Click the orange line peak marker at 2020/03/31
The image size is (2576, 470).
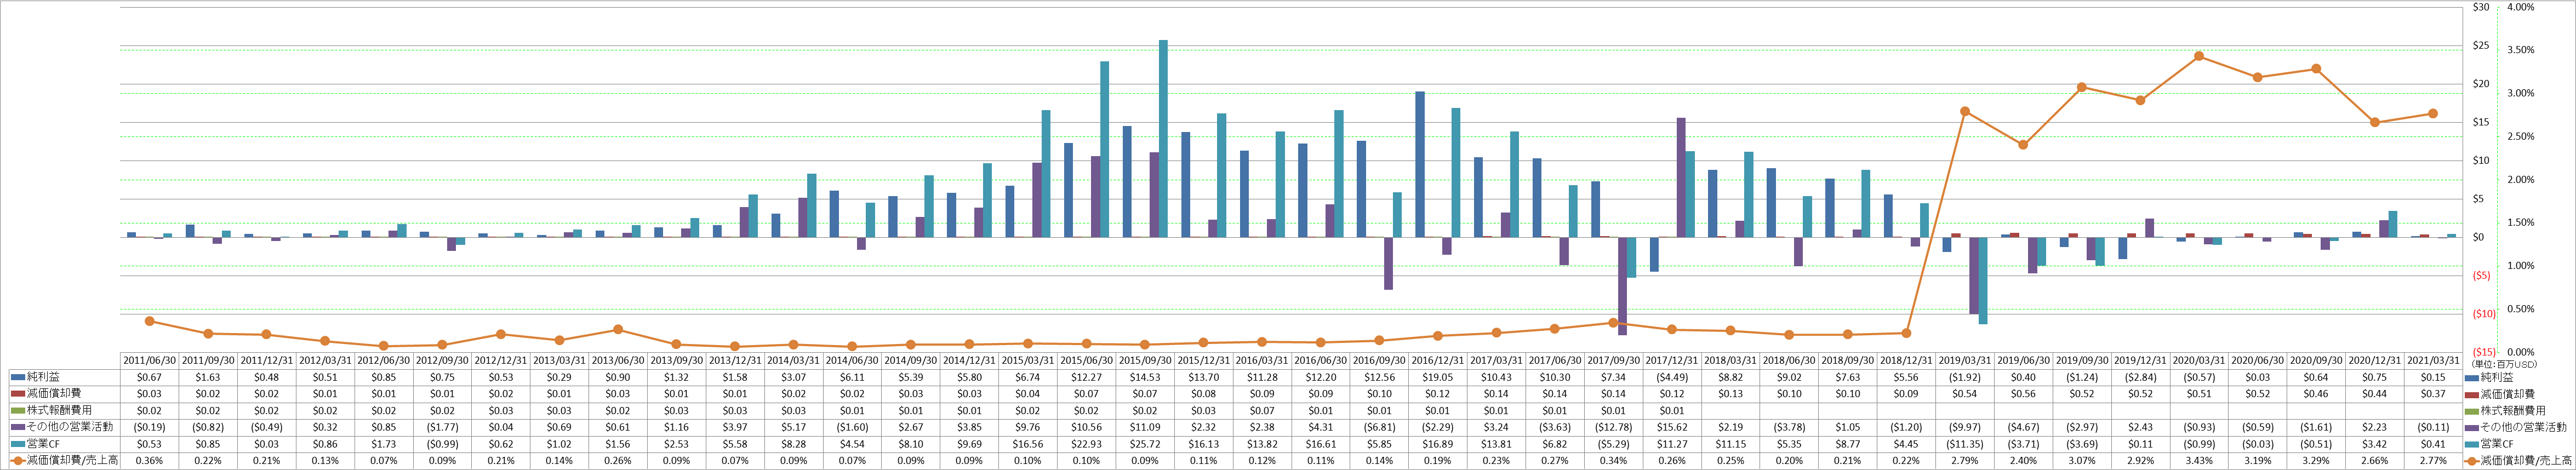pyautogui.click(x=2199, y=56)
